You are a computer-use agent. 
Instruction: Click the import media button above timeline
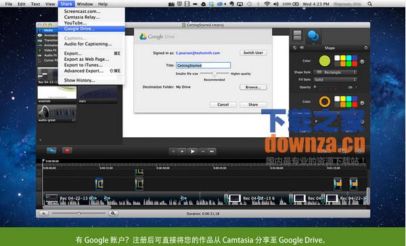click(x=51, y=150)
